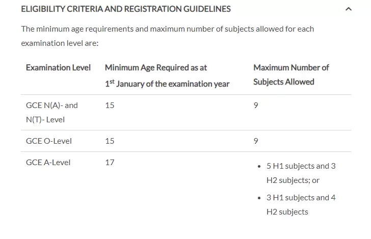Click the '3 H1 subjects and 4 H2' item
This screenshot has width=371, height=239.
point(301,205)
